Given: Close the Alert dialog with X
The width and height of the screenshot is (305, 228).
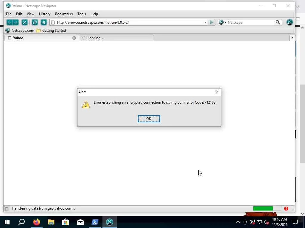Looking at the screenshot, I should coord(216,92).
